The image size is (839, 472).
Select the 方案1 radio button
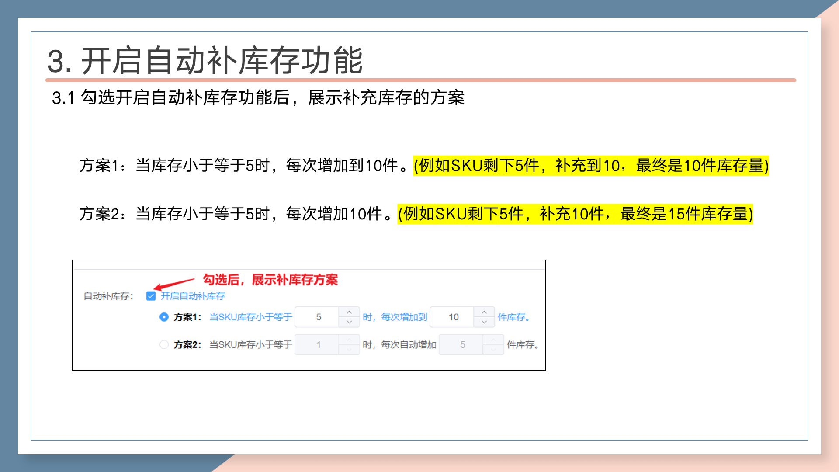coord(164,317)
